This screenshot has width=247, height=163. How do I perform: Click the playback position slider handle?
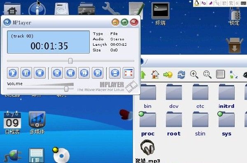pyautogui.click(x=70, y=61)
